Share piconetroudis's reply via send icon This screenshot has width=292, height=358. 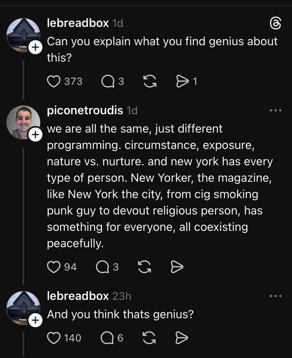pos(177,267)
